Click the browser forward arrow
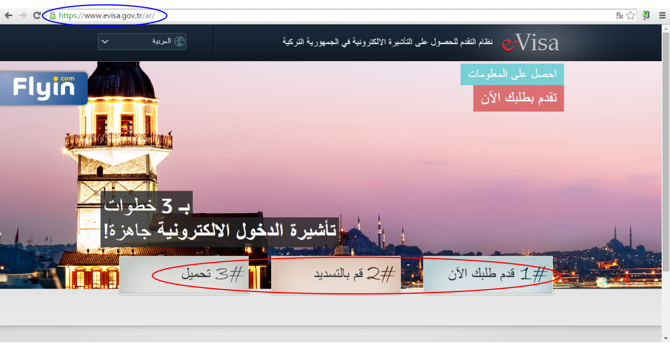The height and width of the screenshot is (350, 670). point(23,16)
